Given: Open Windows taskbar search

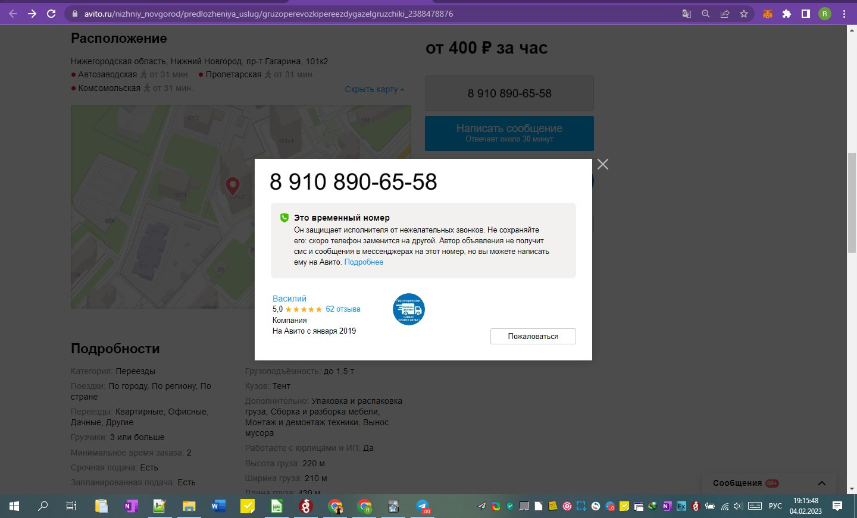Looking at the screenshot, I should tap(43, 506).
